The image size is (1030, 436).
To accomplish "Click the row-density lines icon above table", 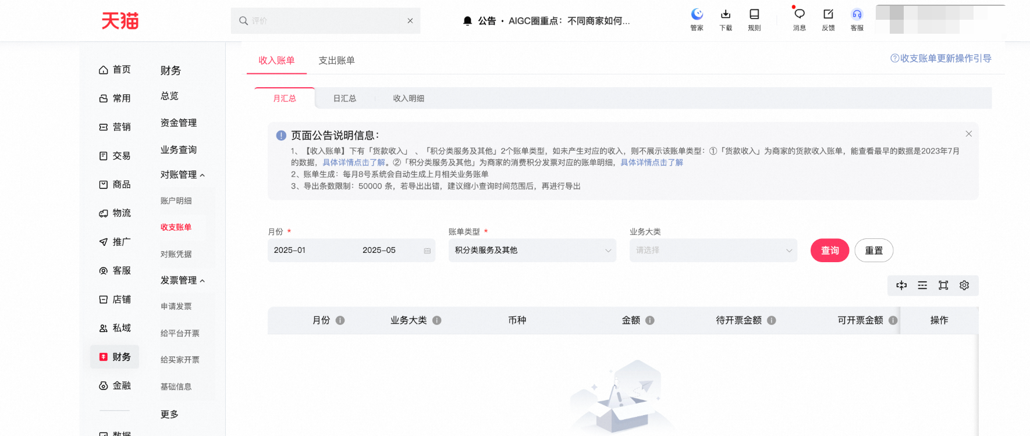I will coord(922,285).
